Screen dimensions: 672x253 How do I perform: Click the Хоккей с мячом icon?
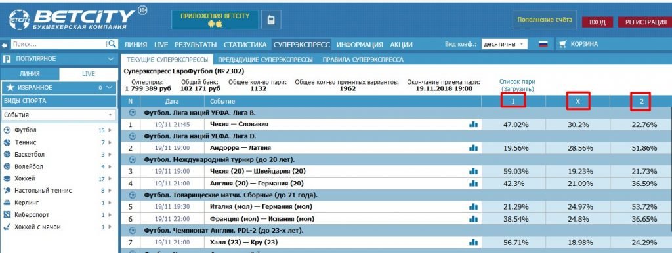[7, 227]
